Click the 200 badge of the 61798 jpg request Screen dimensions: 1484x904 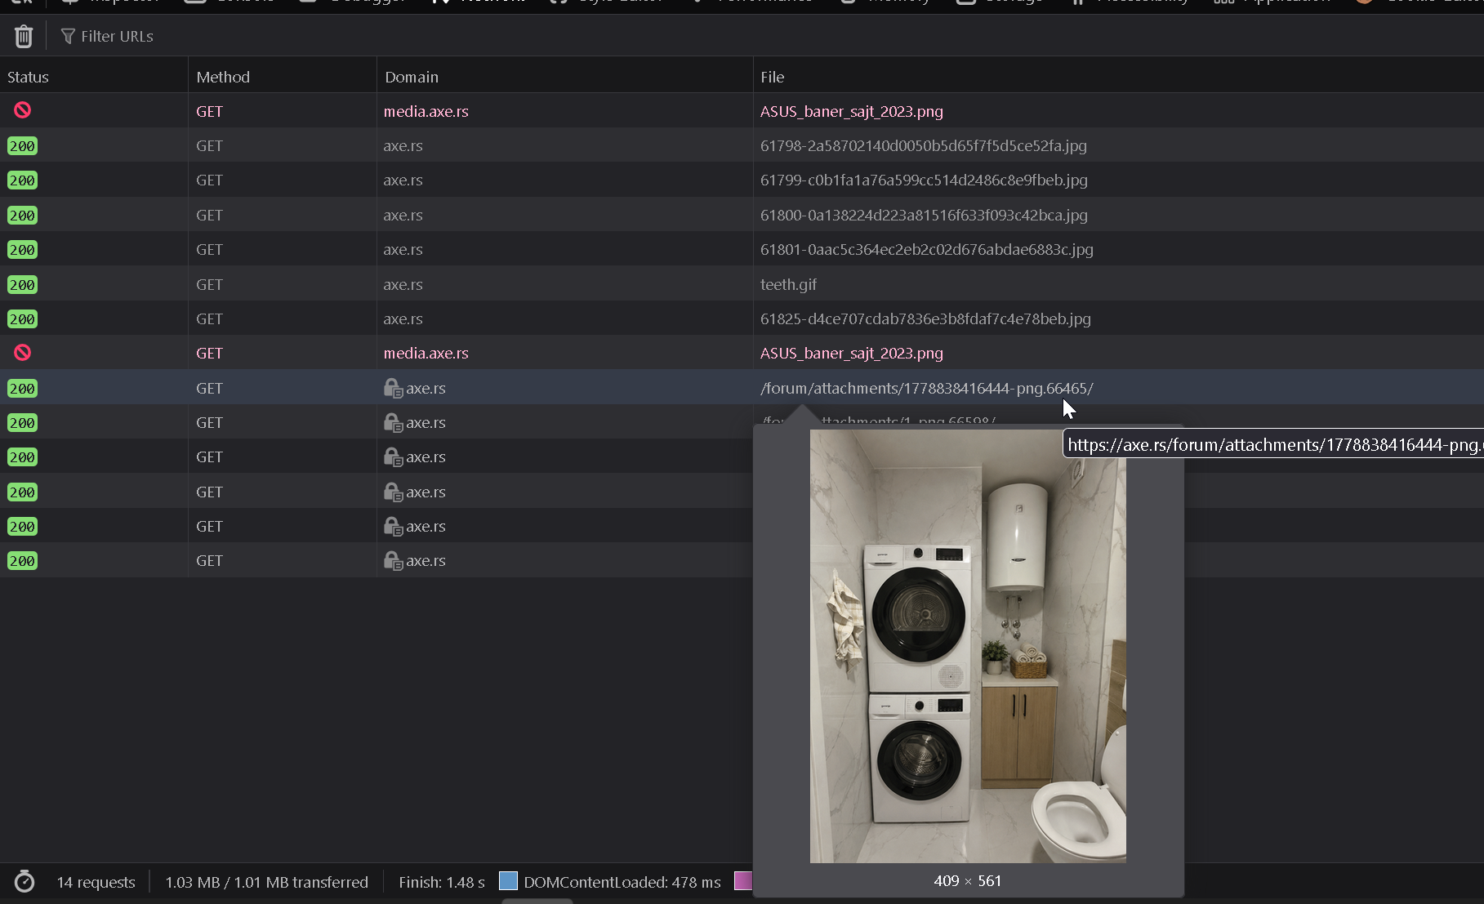(x=22, y=146)
